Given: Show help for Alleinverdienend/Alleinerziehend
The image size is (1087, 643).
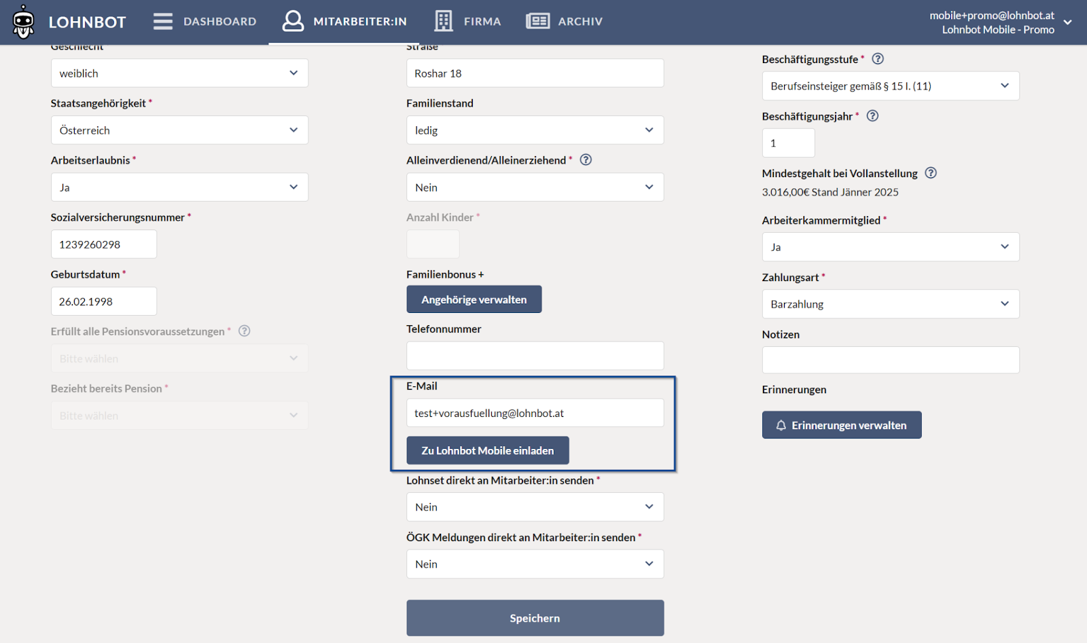Looking at the screenshot, I should click(x=586, y=160).
